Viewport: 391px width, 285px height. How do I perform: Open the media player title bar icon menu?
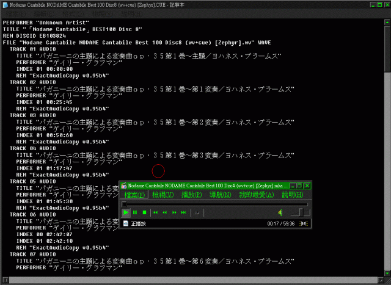click(x=124, y=186)
